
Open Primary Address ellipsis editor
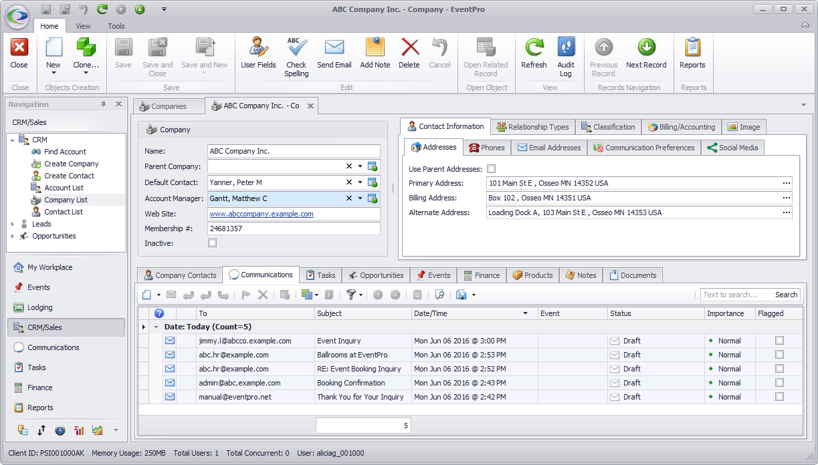point(786,183)
